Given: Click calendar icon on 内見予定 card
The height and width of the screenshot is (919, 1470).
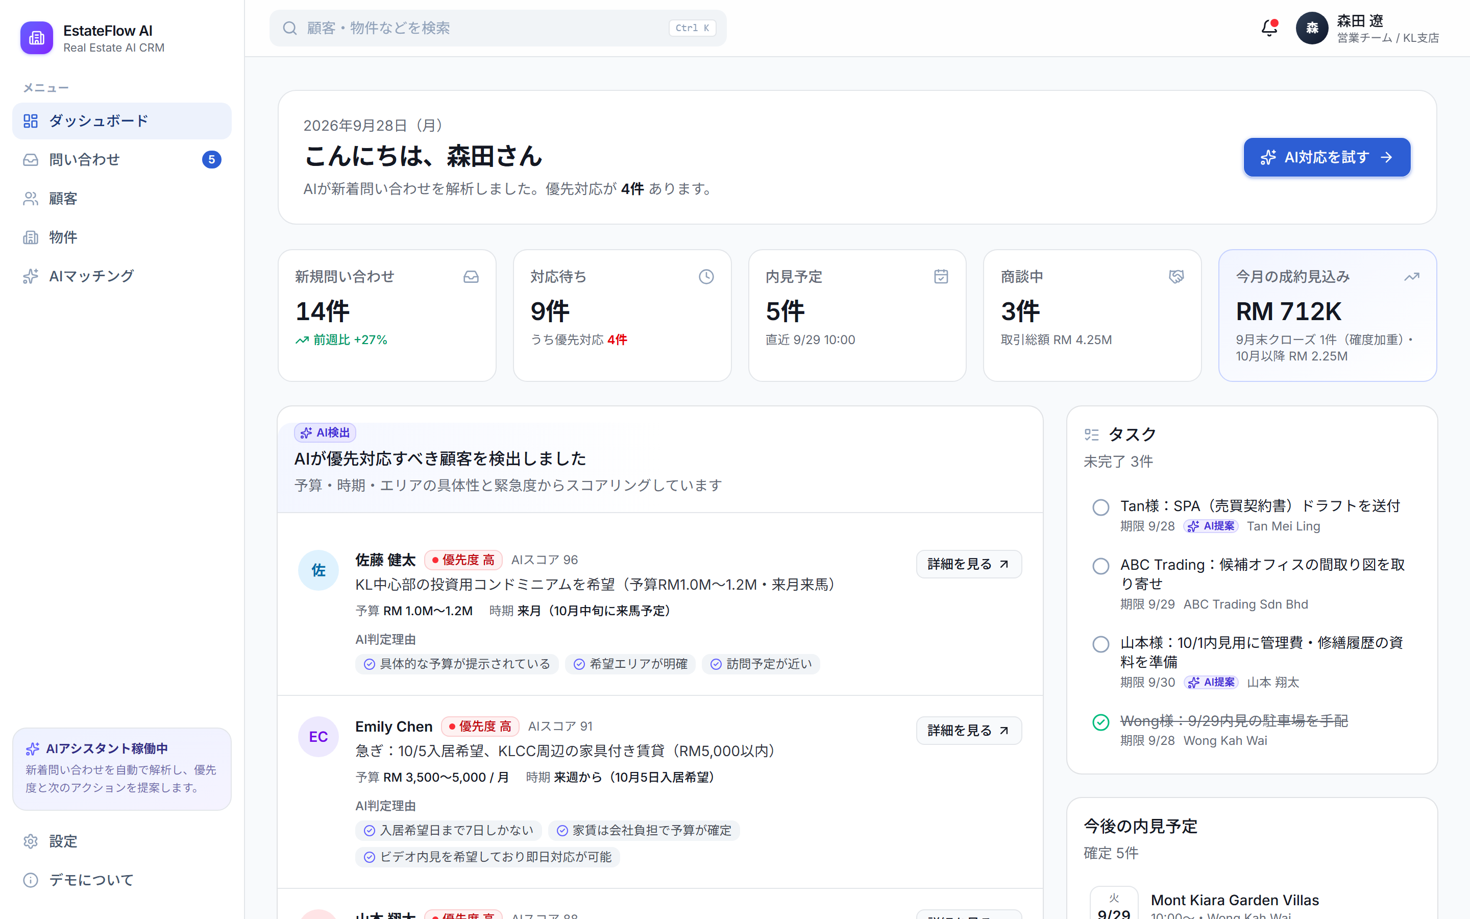Looking at the screenshot, I should pyautogui.click(x=941, y=277).
